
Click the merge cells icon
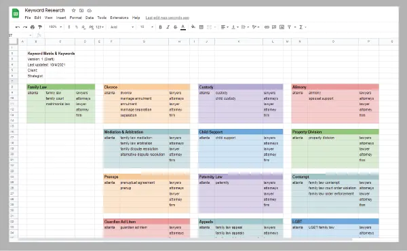pos(209,27)
